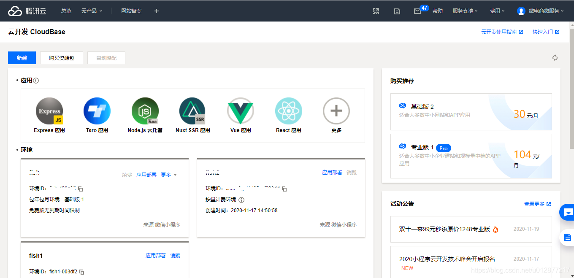Open the document icon in top bar
This screenshot has height=278, width=574.
coord(397,11)
